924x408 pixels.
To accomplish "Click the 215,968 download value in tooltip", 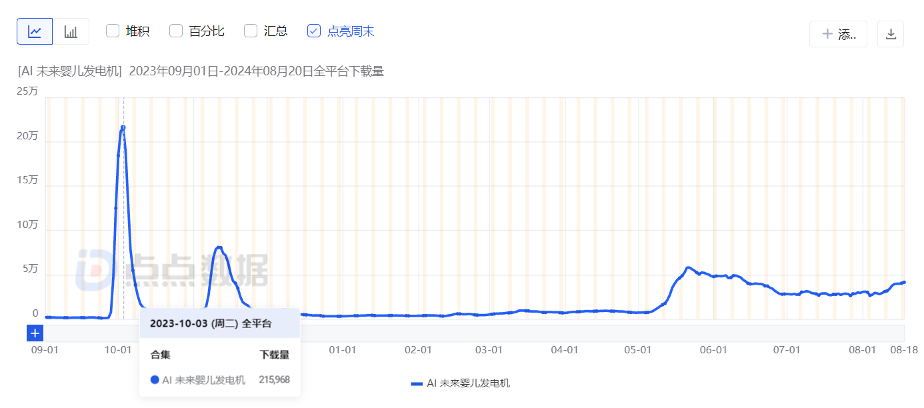I will click(x=274, y=380).
